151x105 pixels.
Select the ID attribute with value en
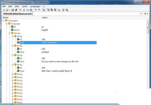coord(15,27)
